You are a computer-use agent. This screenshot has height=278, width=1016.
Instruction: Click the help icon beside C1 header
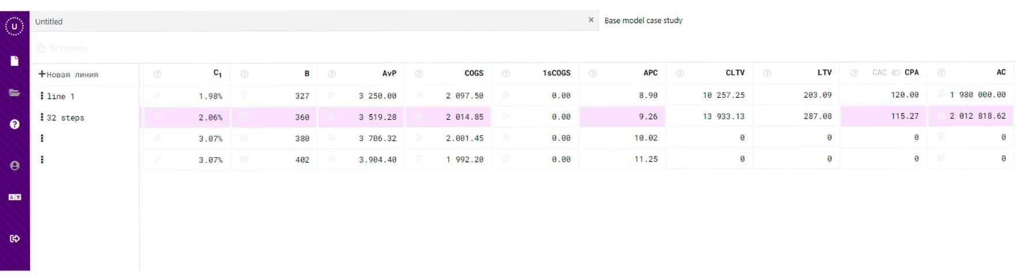(x=158, y=74)
